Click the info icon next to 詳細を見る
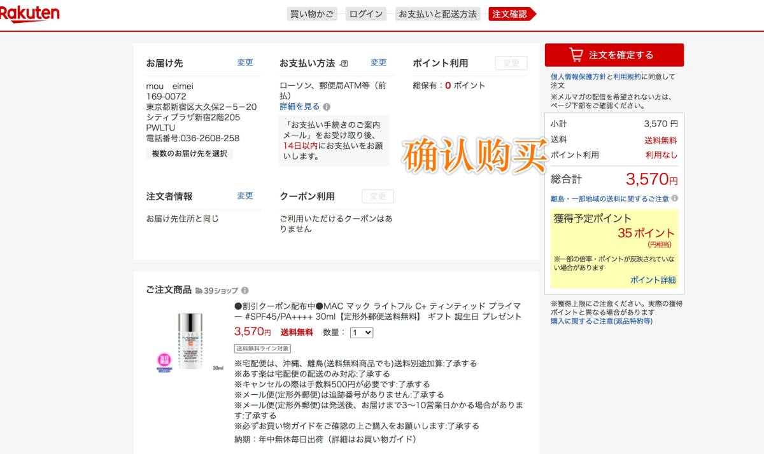 [327, 107]
